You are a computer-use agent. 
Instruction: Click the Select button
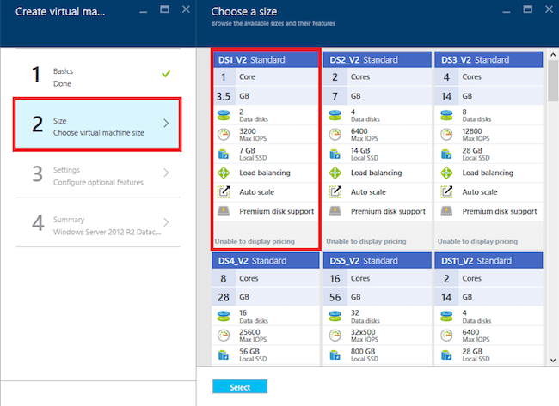(240, 387)
